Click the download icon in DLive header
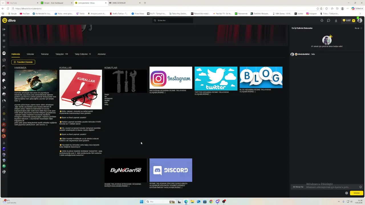 [x=336, y=20]
